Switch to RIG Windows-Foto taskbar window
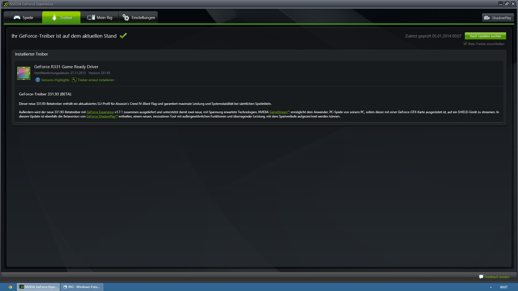This screenshot has width=518, height=291. (82, 287)
